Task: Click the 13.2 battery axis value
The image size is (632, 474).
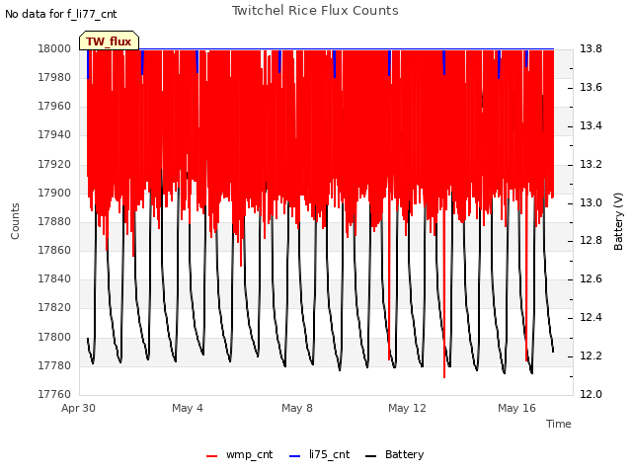Action: coord(591,165)
